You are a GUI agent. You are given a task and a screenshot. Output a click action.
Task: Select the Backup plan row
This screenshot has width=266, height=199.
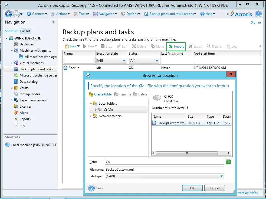coord(162,68)
